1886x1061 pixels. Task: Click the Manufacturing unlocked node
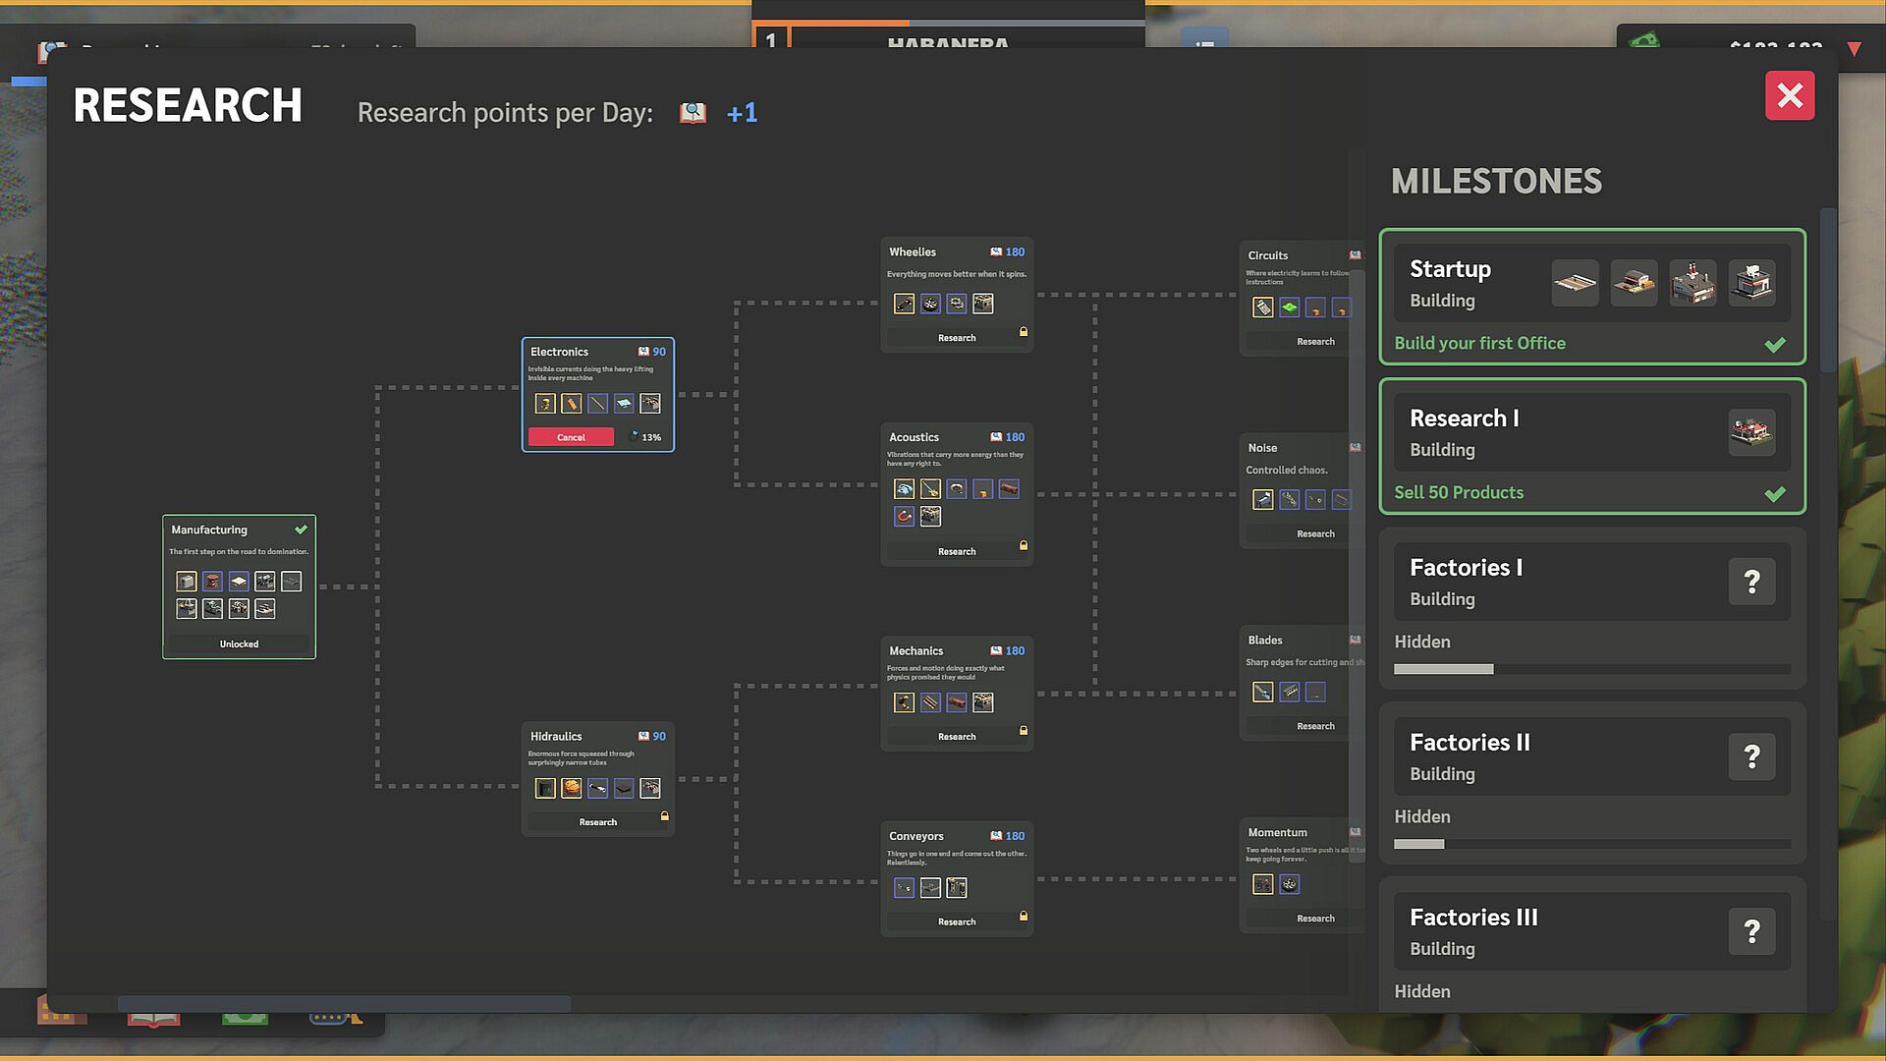coord(239,586)
